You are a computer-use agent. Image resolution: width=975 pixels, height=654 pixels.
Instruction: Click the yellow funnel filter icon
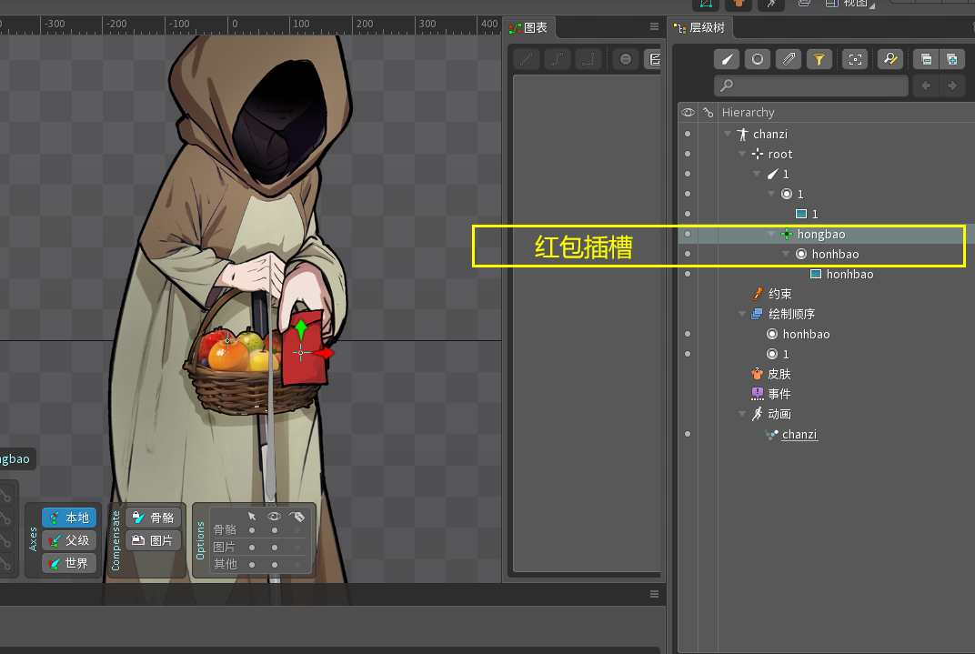[x=819, y=59]
